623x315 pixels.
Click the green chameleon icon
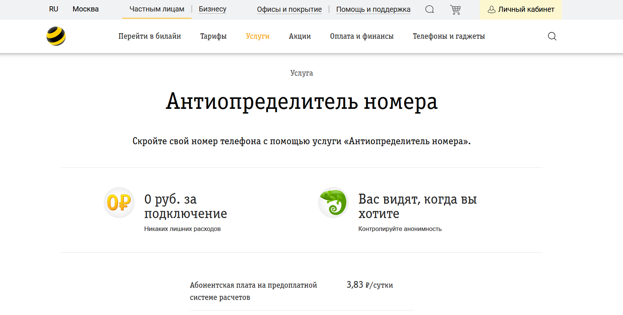click(334, 202)
